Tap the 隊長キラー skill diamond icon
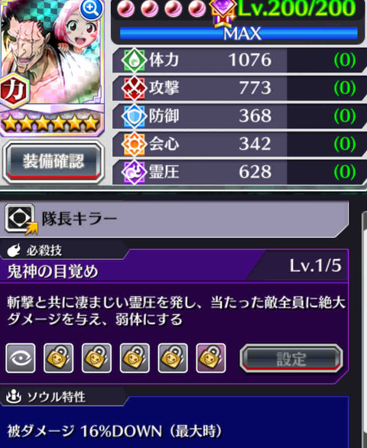 (20, 219)
